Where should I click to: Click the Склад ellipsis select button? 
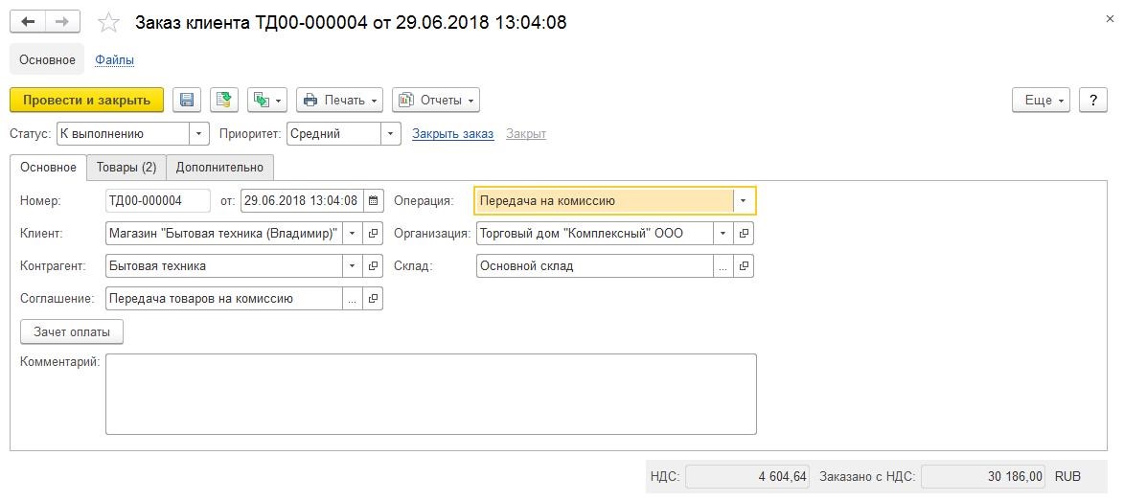coord(723,266)
